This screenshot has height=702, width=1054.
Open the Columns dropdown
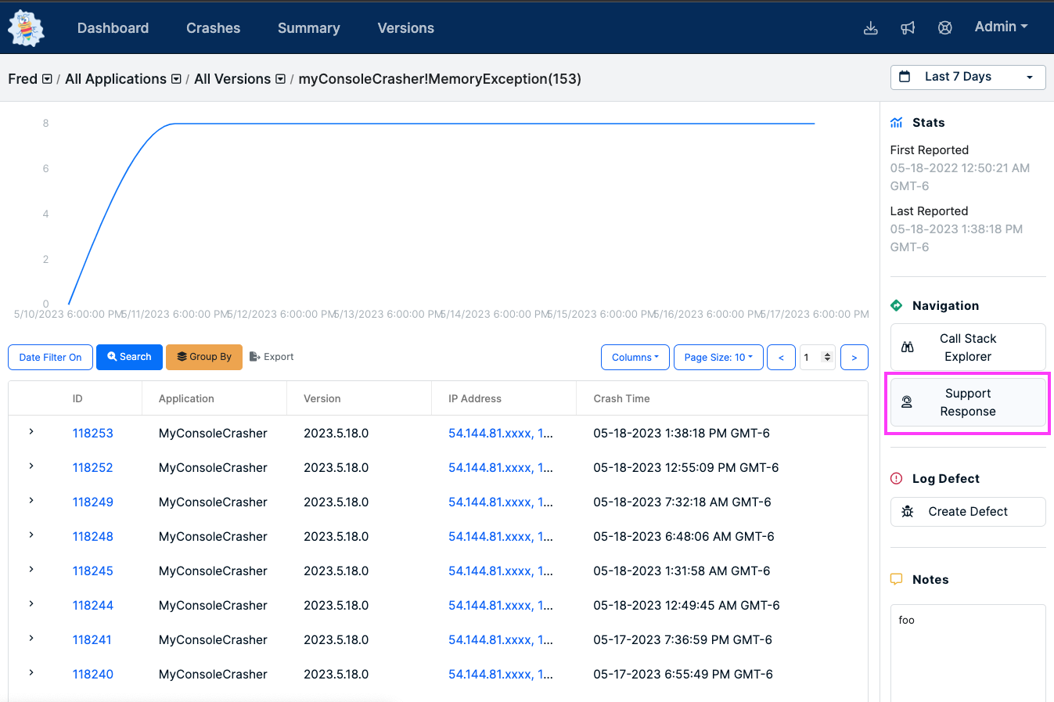(x=635, y=358)
